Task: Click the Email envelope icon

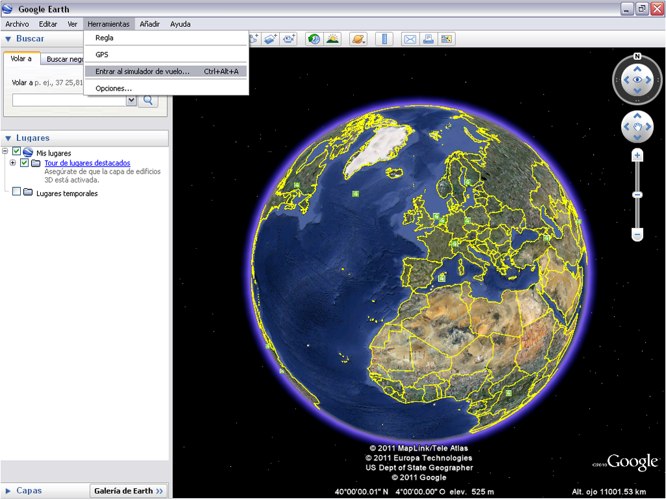Action: tap(410, 39)
